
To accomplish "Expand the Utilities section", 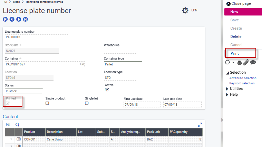I will pyautogui.click(x=227, y=89).
